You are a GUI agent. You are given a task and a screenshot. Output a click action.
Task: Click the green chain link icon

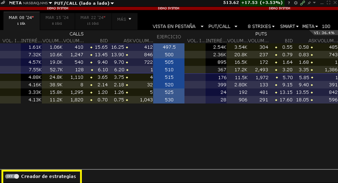tap(302, 3)
